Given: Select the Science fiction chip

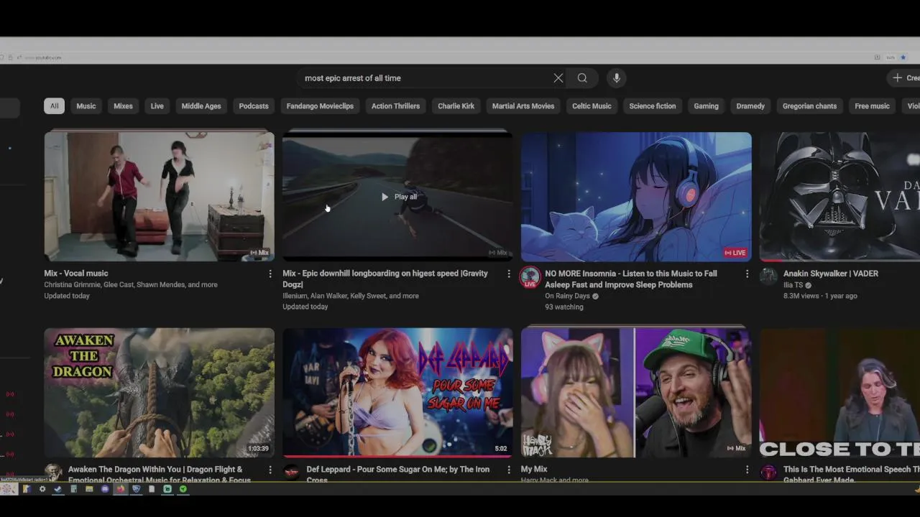Looking at the screenshot, I should point(653,106).
